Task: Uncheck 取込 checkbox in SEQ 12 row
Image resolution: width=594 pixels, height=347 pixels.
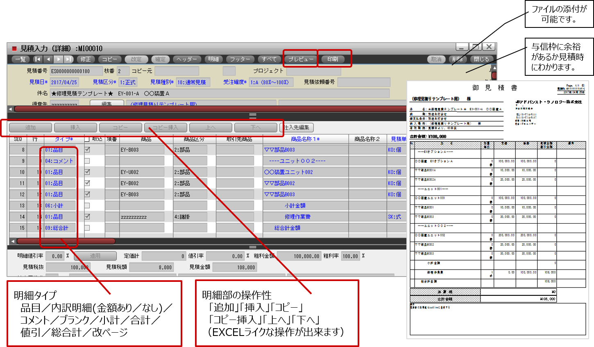Action: (87, 194)
